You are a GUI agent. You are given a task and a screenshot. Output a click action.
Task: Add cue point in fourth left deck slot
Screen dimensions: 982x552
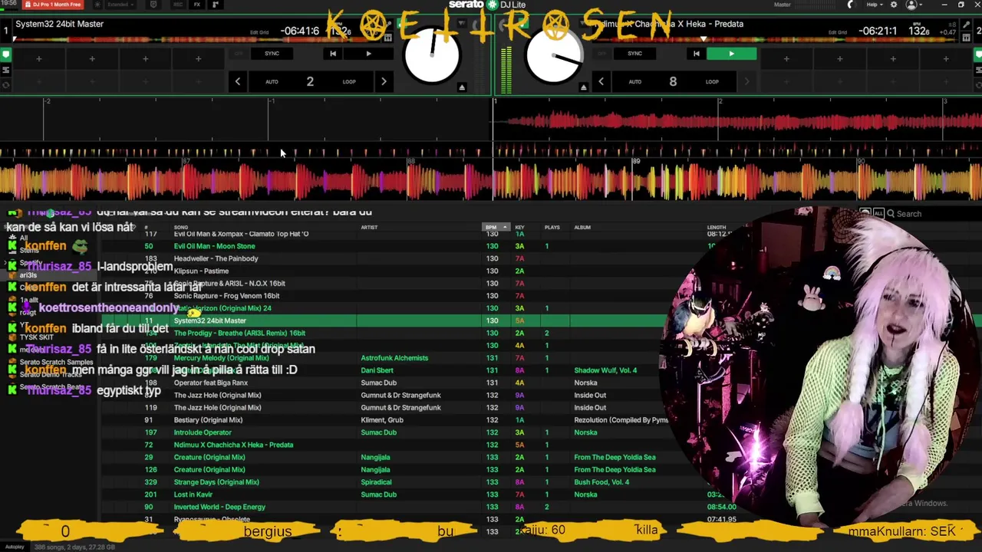(198, 58)
